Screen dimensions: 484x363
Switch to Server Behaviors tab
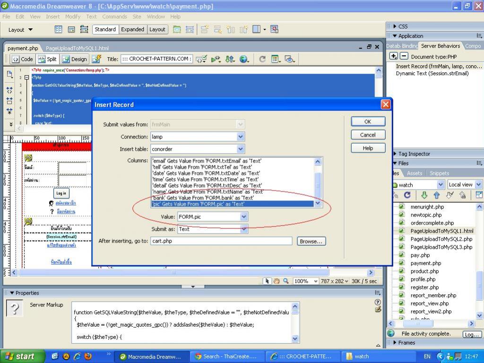pyautogui.click(x=441, y=46)
